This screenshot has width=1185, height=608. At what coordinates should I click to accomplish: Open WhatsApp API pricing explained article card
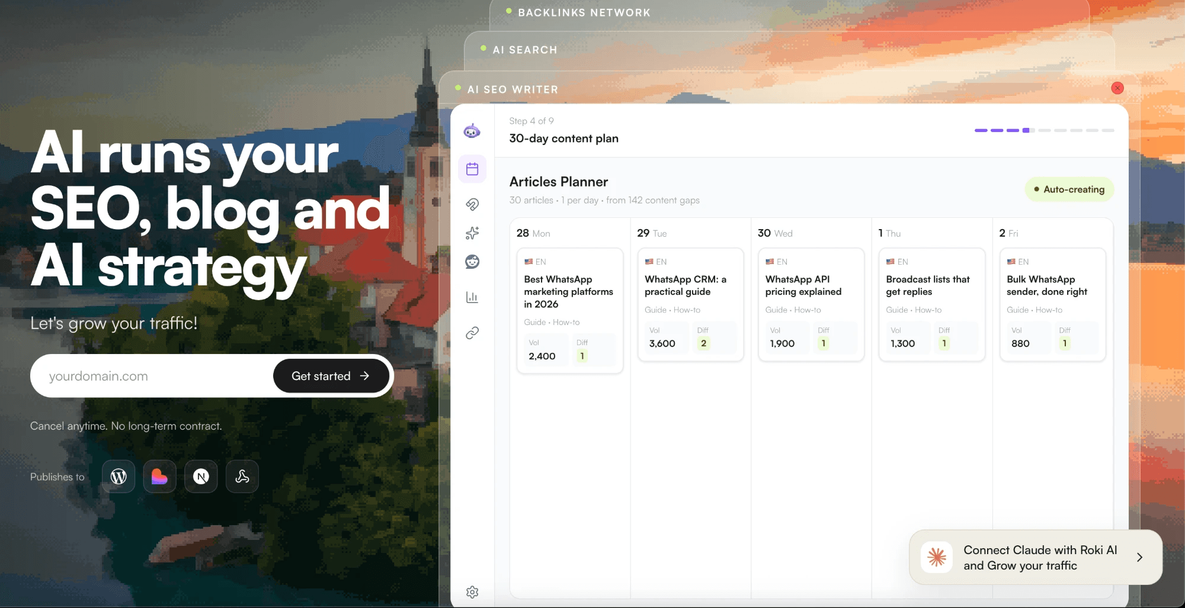click(811, 304)
